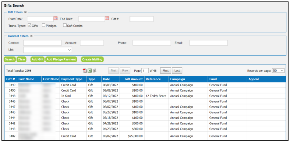The width and height of the screenshot is (290, 141).
Task: Sort by the Gift # column header
Action: coord(11,79)
